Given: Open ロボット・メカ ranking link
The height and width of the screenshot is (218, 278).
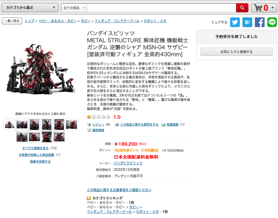Looking at the screenshot, I should (x=147, y=212).
